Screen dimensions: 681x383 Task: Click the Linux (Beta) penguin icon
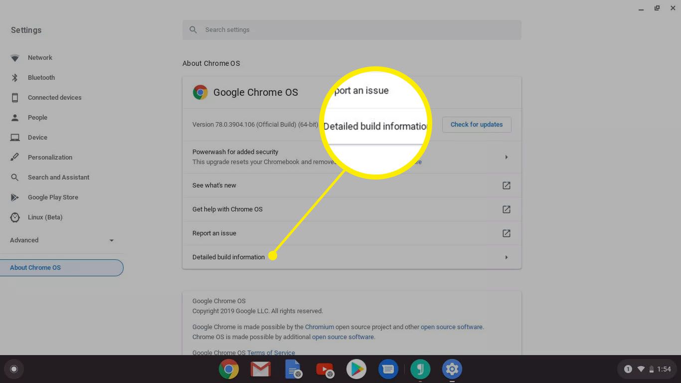point(15,217)
